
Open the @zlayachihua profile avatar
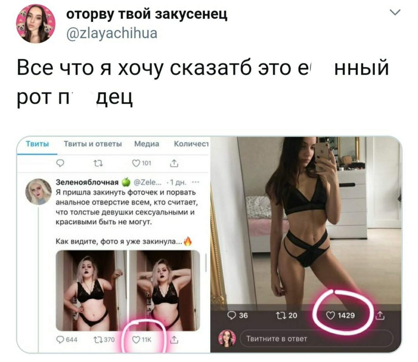(36, 24)
